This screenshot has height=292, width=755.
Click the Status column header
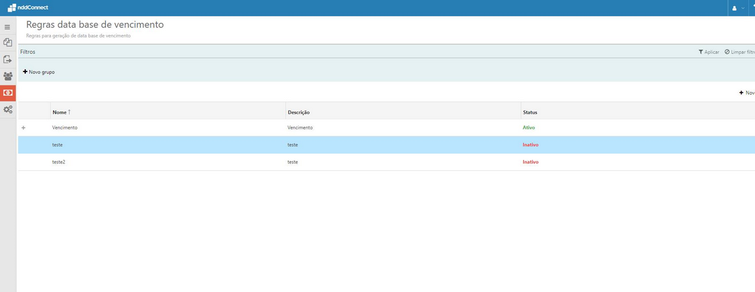[x=530, y=112]
